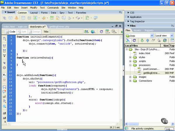Click the Refresh Design View icon

point(101,31)
